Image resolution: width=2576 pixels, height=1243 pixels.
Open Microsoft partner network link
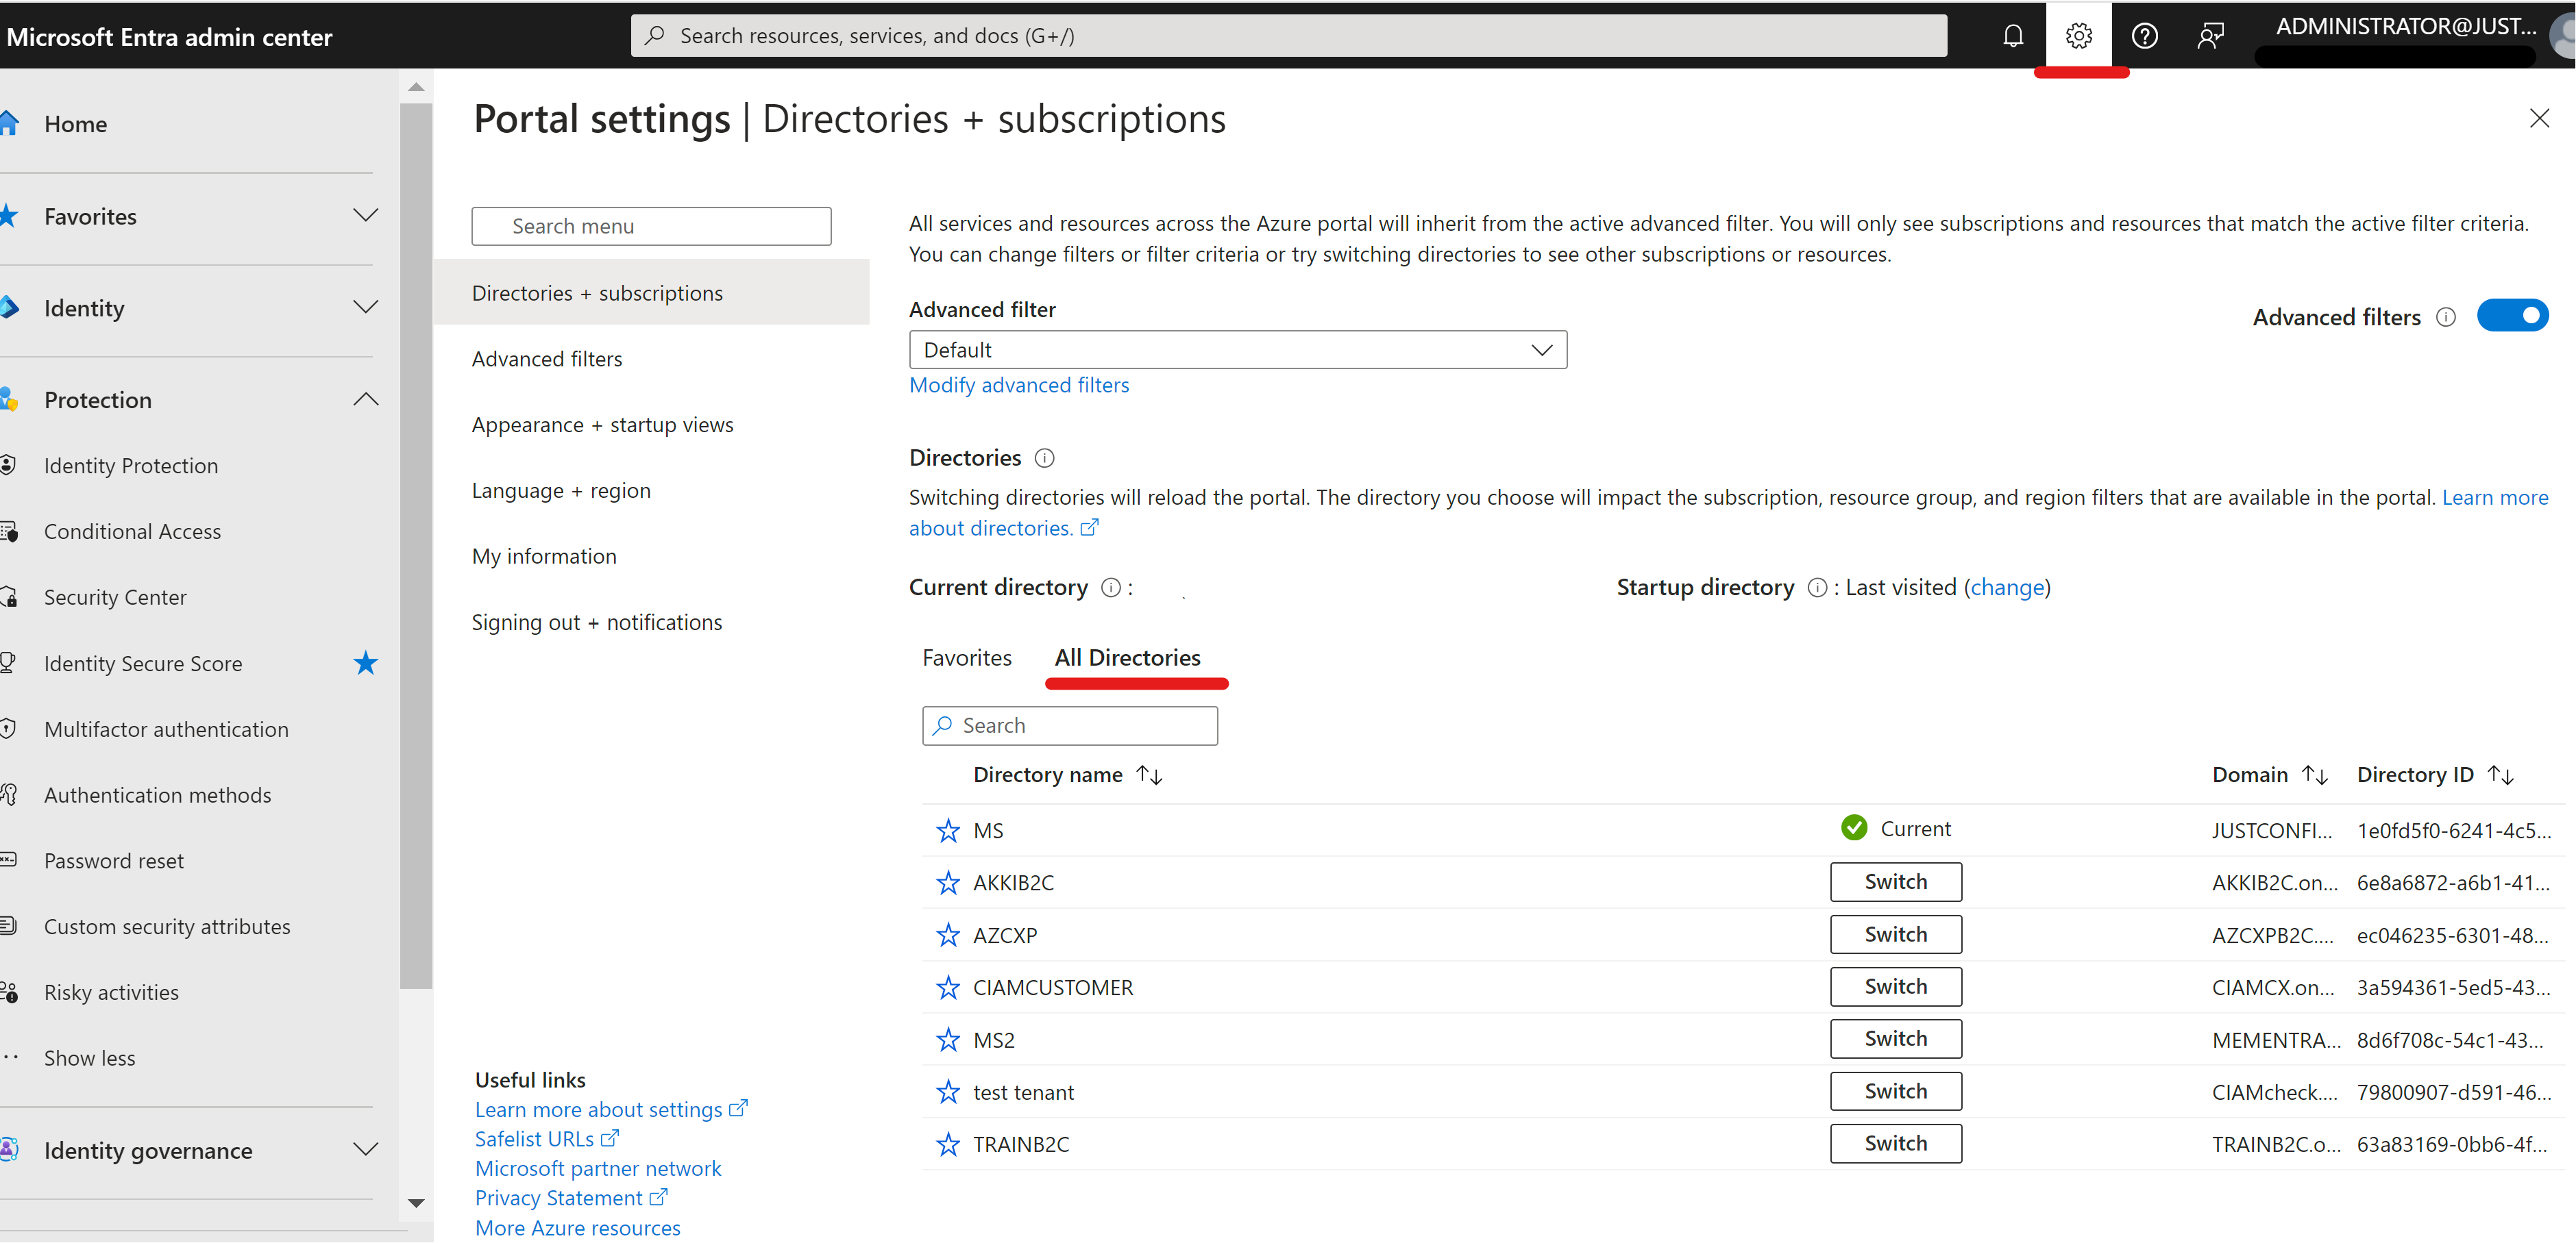(598, 1168)
